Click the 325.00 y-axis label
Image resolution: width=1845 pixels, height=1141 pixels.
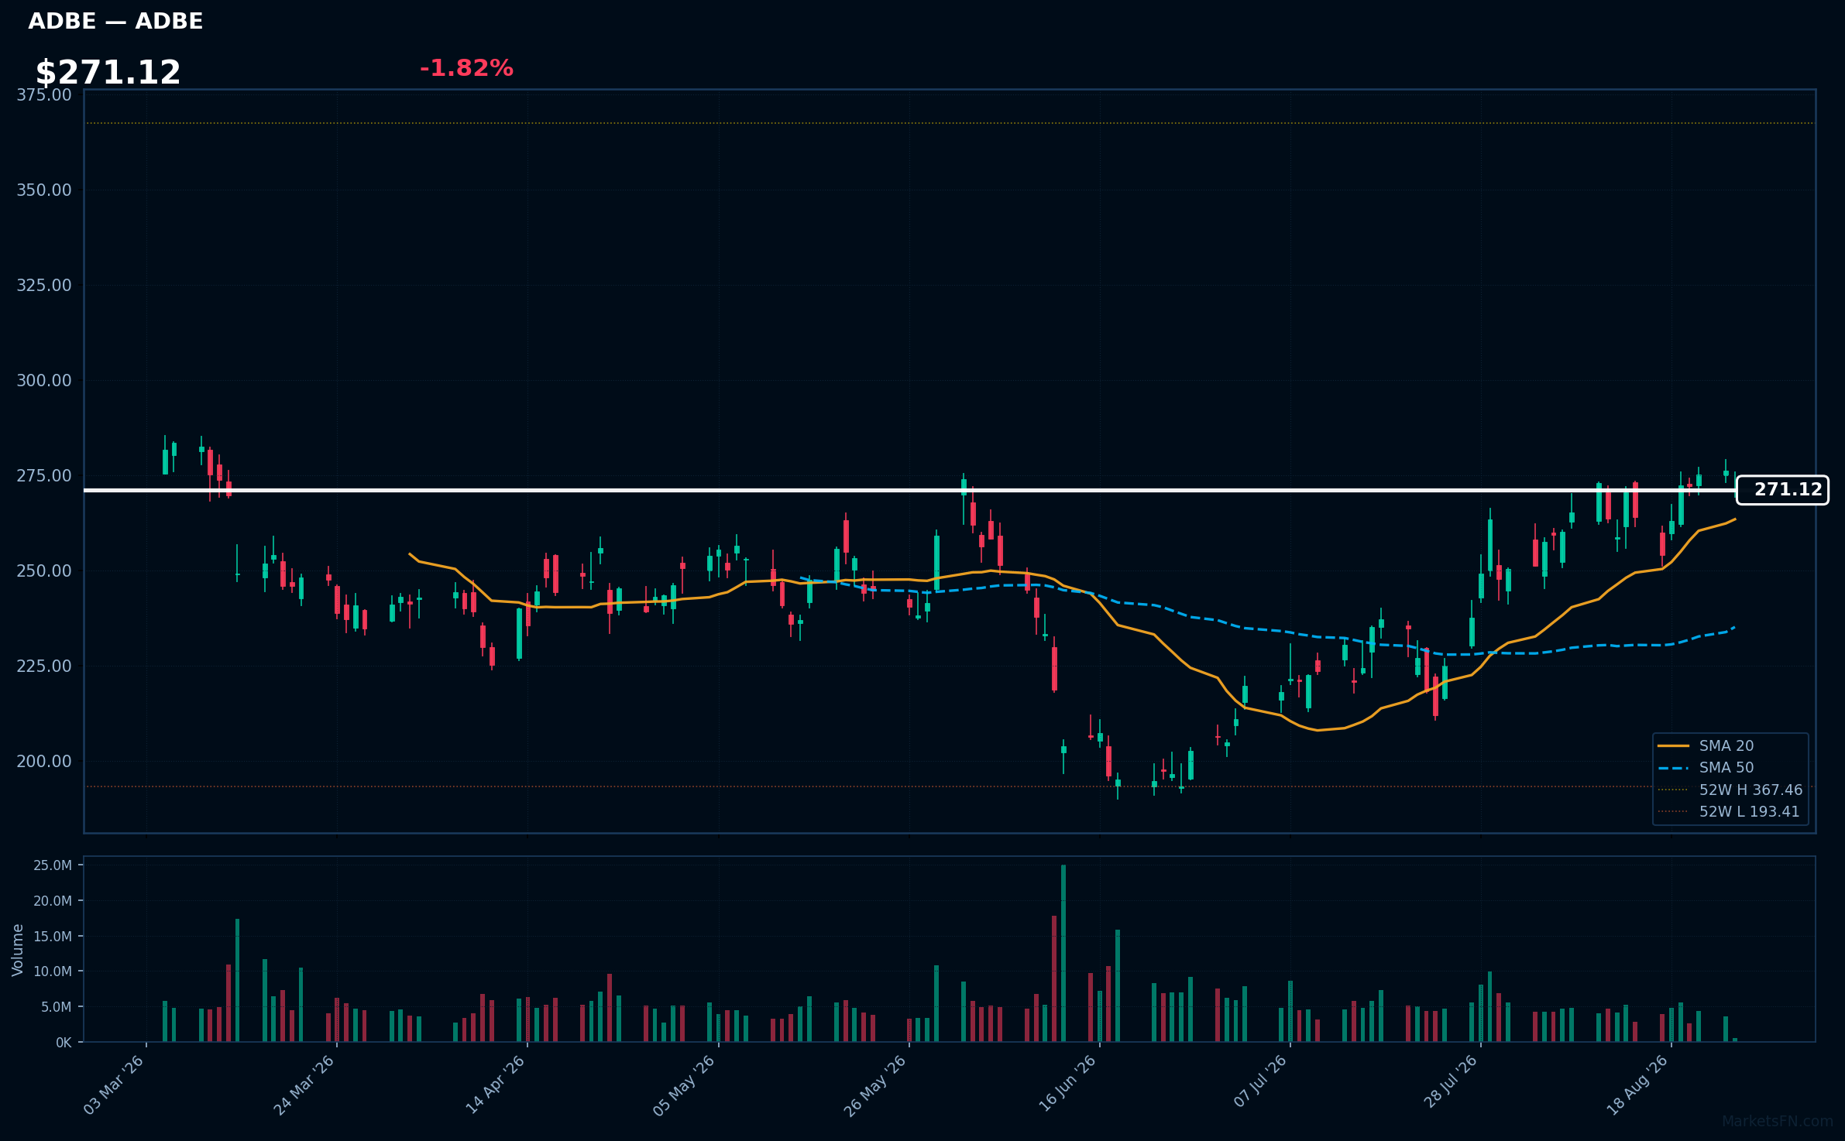(x=44, y=286)
